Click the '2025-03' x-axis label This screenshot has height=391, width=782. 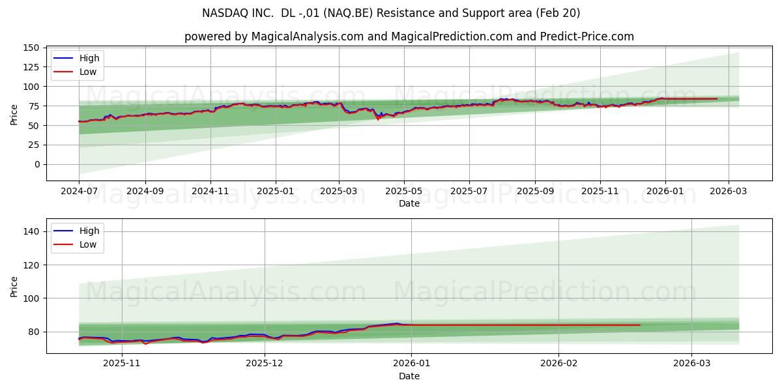pos(339,192)
